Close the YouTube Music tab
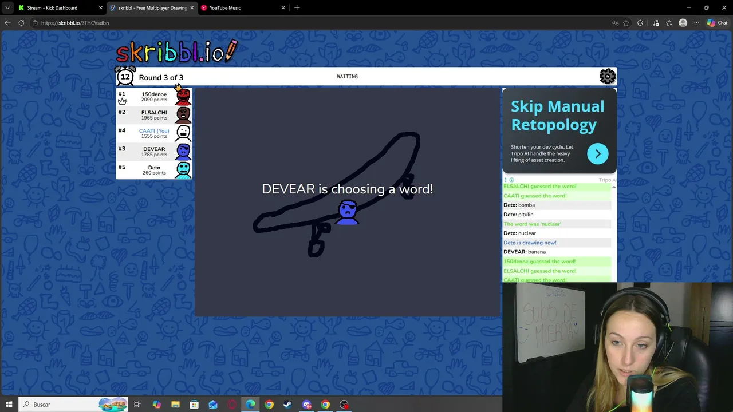Viewport: 733px width, 412px height. tap(283, 8)
